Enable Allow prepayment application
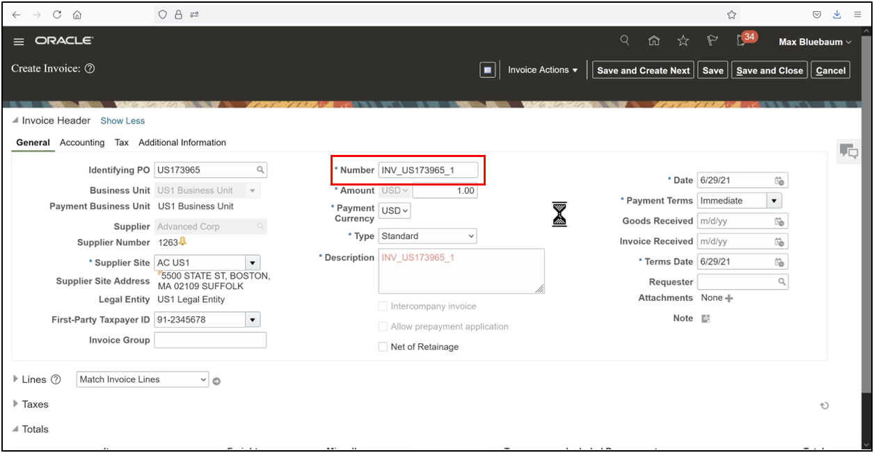 (383, 327)
